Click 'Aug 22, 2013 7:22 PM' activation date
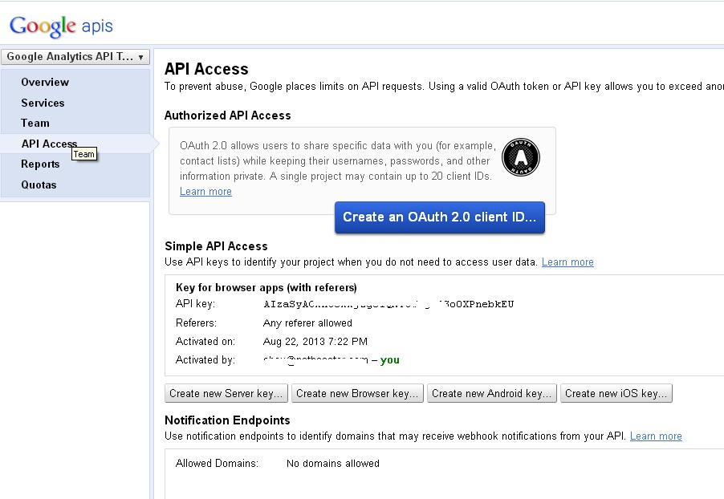This screenshot has width=724, height=499. coord(315,342)
